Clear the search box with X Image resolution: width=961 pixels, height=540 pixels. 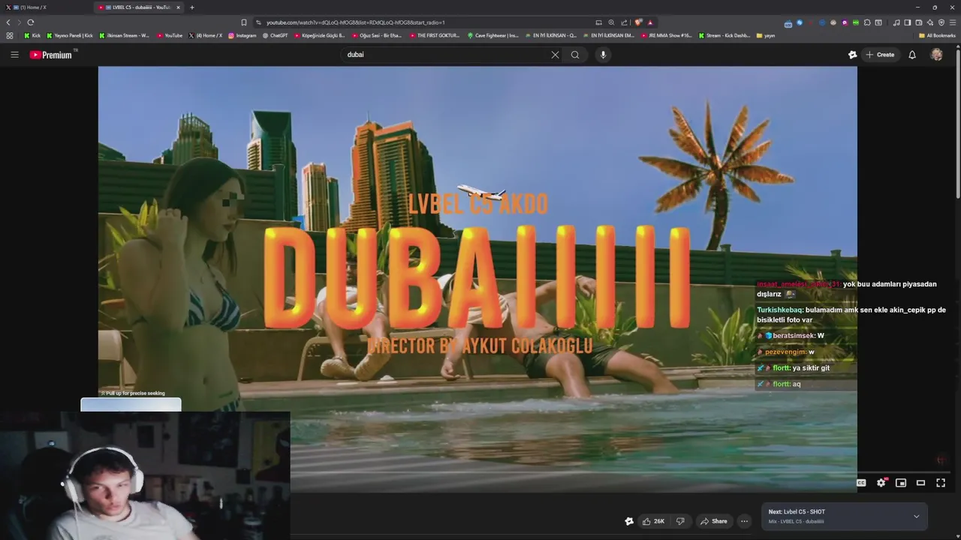[555, 55]
